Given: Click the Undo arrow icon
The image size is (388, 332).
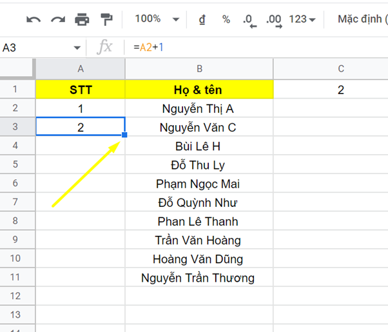Looking at the screenshot, I should (34, 19).
